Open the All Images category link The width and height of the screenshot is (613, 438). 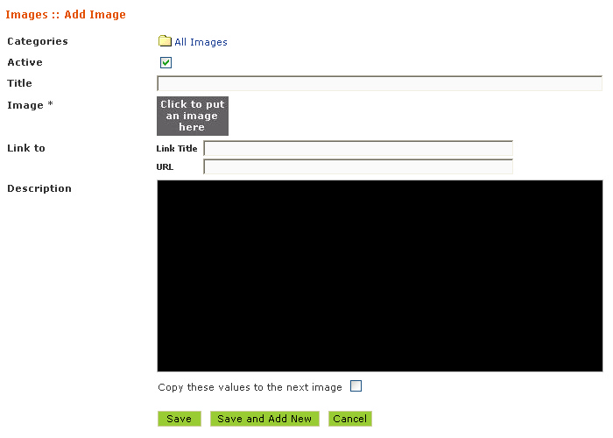[201, 42]
